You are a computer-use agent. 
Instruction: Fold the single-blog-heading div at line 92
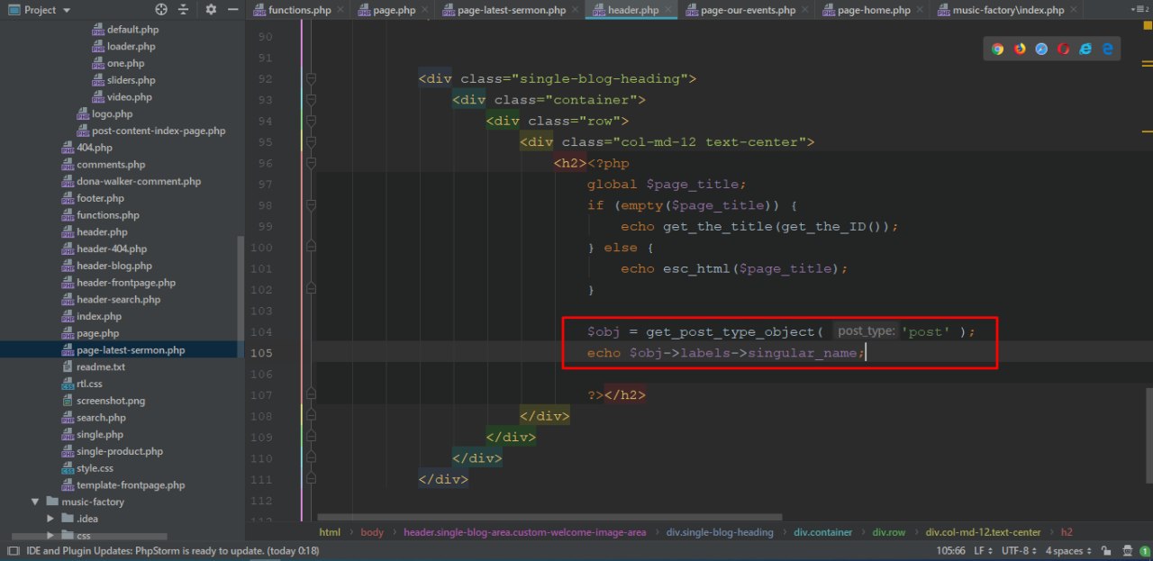point(311,79)
